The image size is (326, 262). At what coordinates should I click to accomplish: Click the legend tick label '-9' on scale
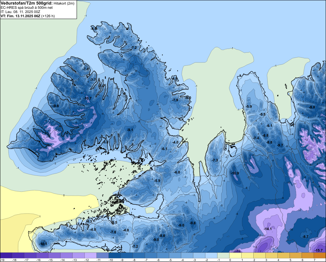point(123,260)
